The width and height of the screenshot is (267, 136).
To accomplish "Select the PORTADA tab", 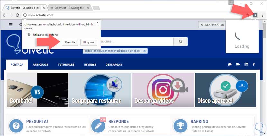I will 17,64.
